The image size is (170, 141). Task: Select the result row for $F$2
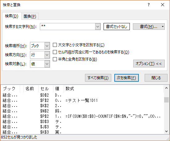tap(83, 100)
